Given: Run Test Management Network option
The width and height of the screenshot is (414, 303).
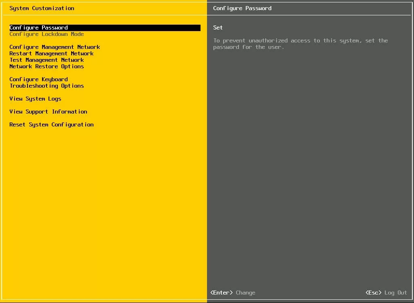Looking at the screenshot, I should click(46, 60).
